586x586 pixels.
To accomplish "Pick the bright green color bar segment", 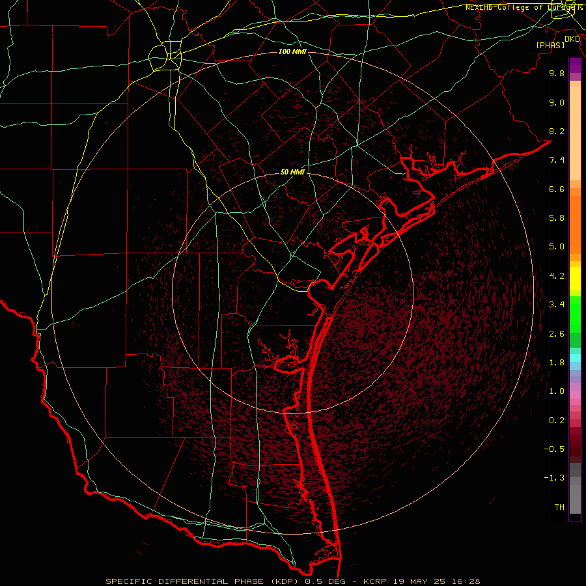I will coord(575,314).
